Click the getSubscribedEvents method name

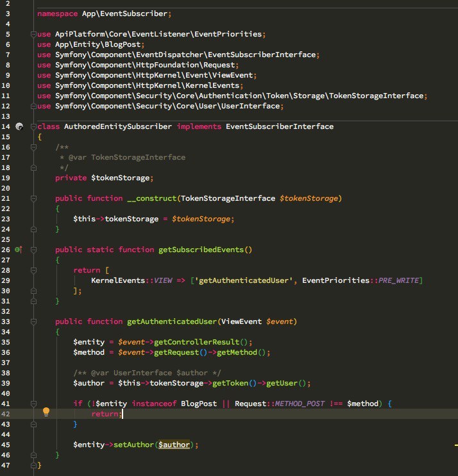tap(201, 250)
